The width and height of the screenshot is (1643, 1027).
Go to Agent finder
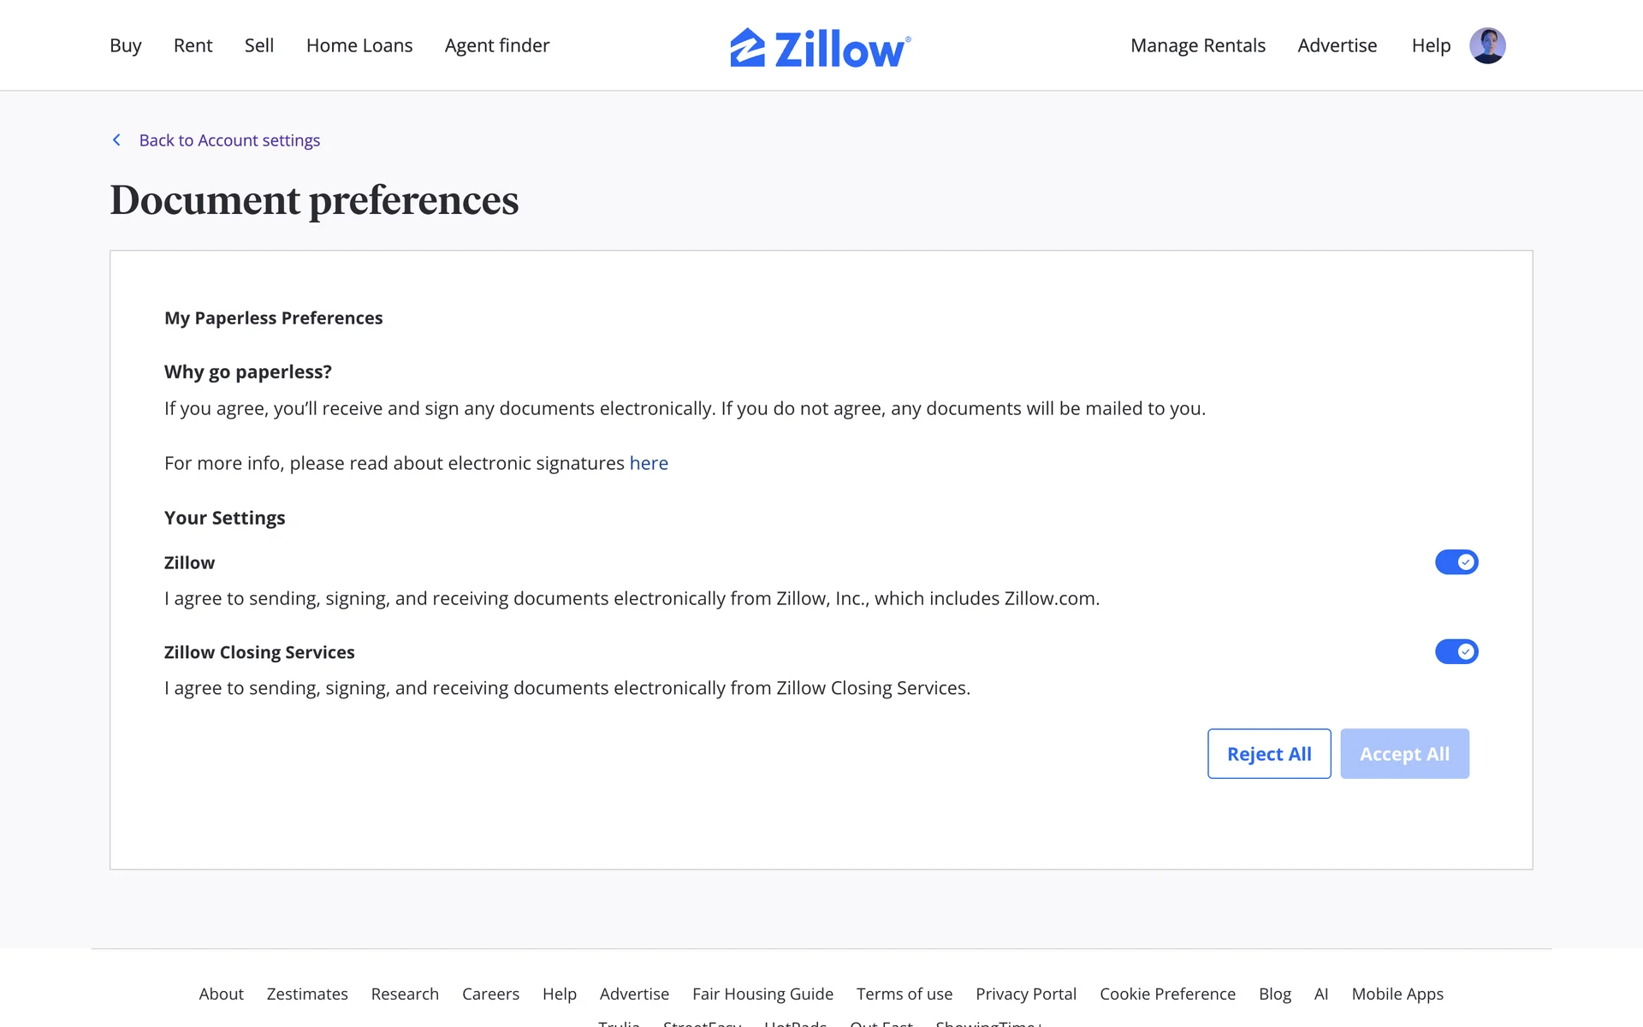pos(497,45)
